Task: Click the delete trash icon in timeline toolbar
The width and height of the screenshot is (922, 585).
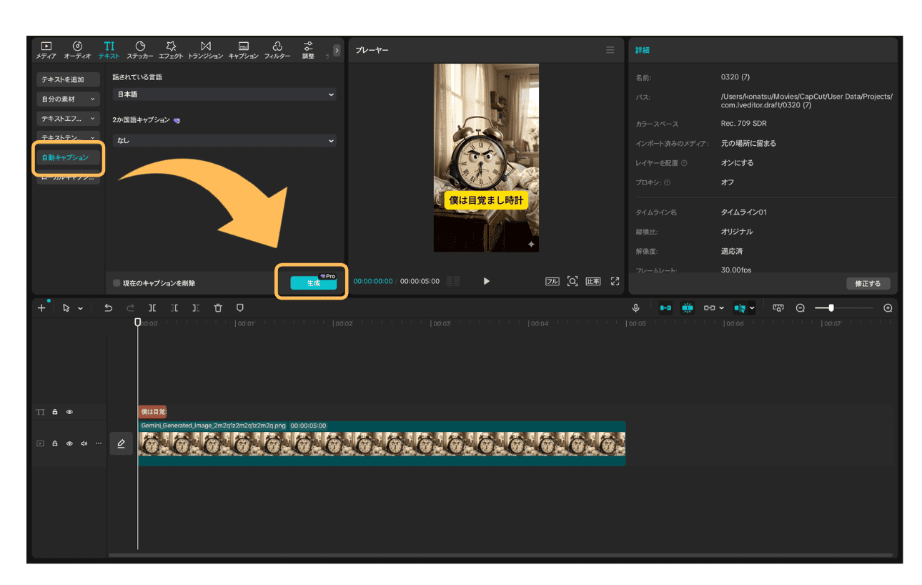Action: pyautogui.click(x=218, y=308)
